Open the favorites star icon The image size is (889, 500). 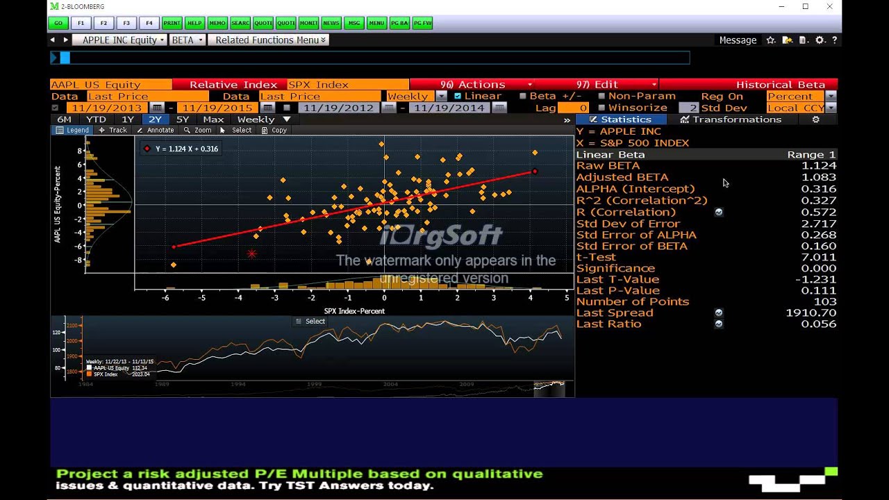(771, 40)
